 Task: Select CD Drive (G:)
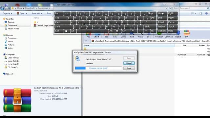point(13,68)
